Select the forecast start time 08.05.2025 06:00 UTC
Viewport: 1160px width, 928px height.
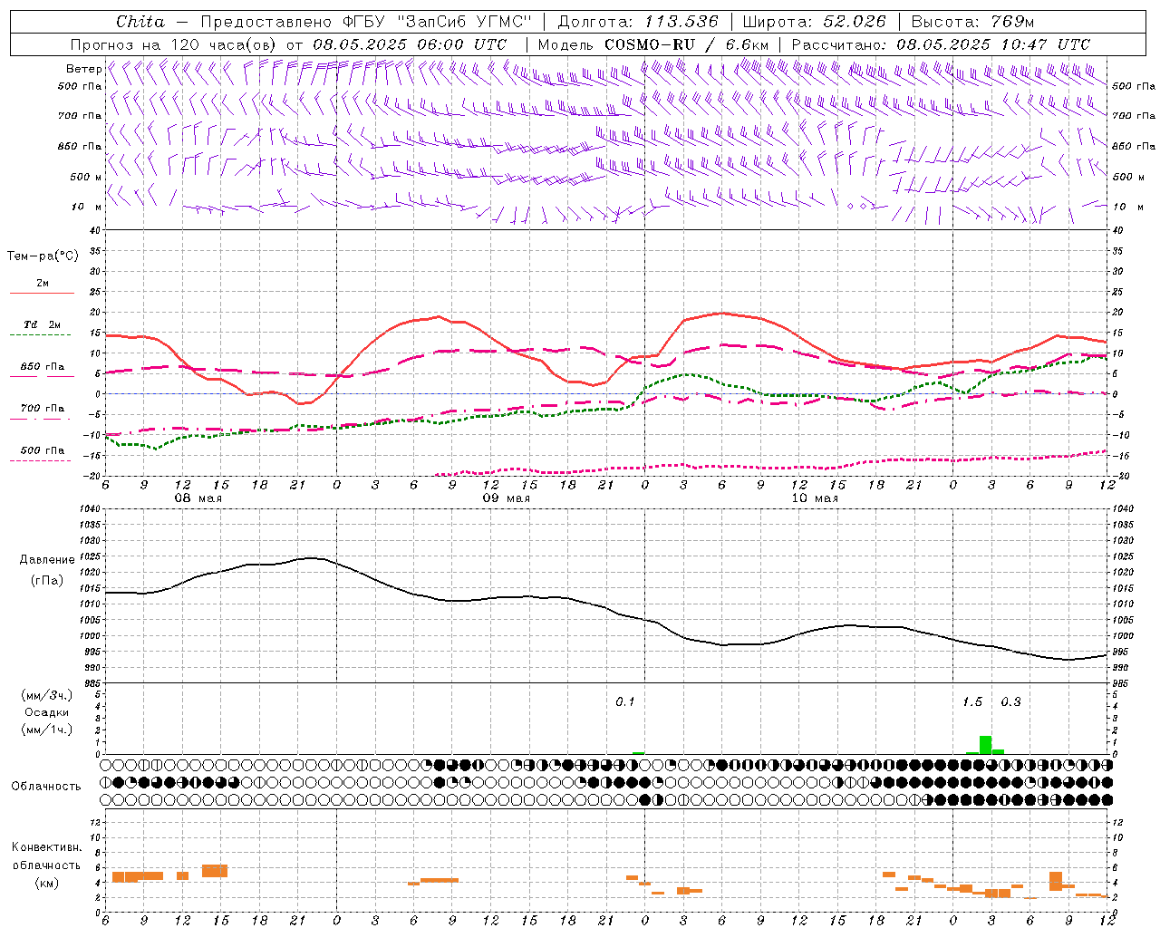tap(410, 44)
